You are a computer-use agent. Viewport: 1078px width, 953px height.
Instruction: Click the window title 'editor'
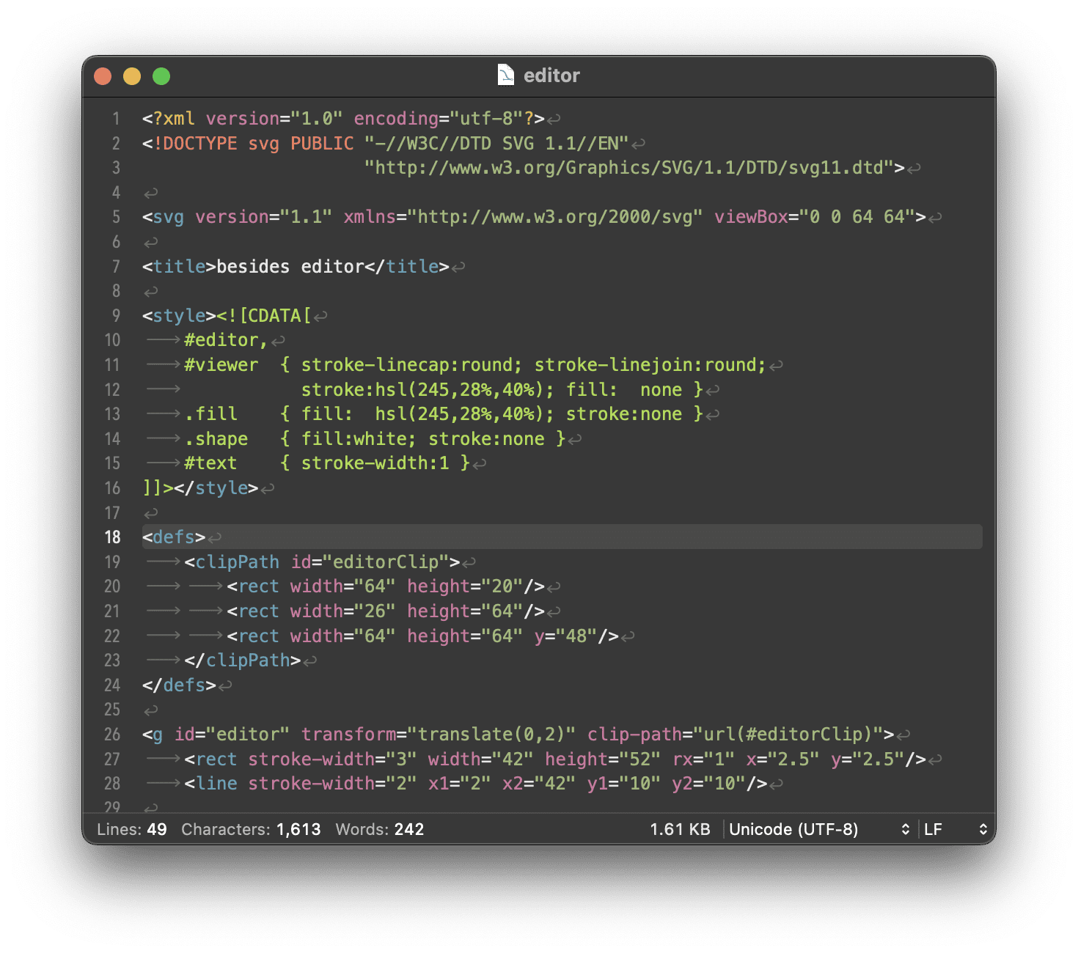[x=551, y=76]
